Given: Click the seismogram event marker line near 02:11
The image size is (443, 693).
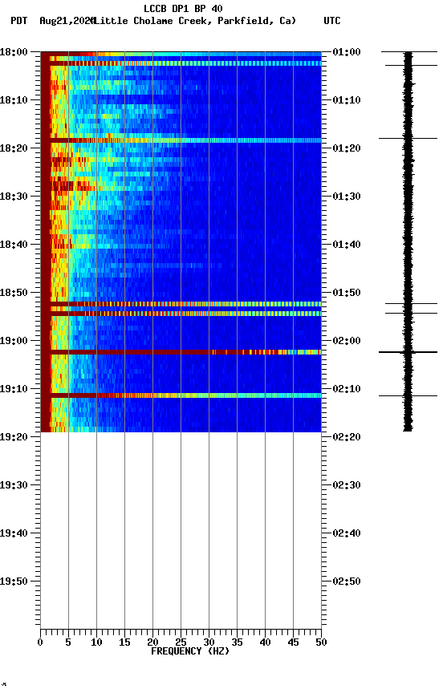Looking at the screenshot, I should point(408,395).
